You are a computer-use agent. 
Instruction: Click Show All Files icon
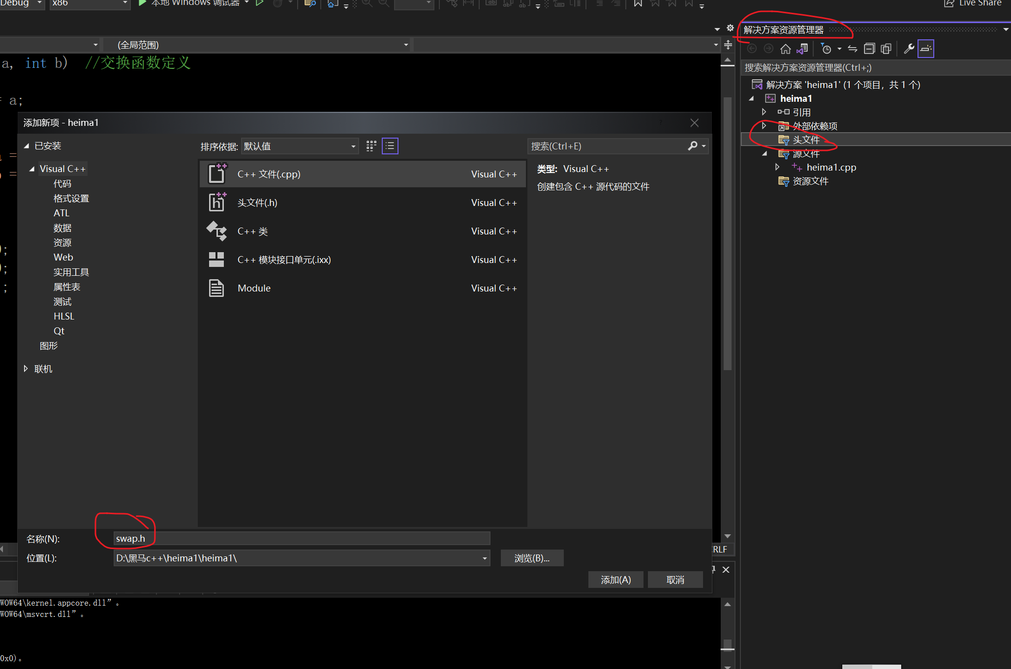[886, 49]
